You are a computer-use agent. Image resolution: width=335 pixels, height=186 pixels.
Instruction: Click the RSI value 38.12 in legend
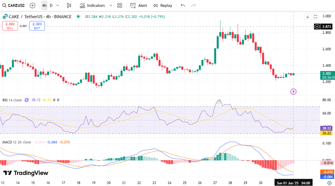[36, 100]
